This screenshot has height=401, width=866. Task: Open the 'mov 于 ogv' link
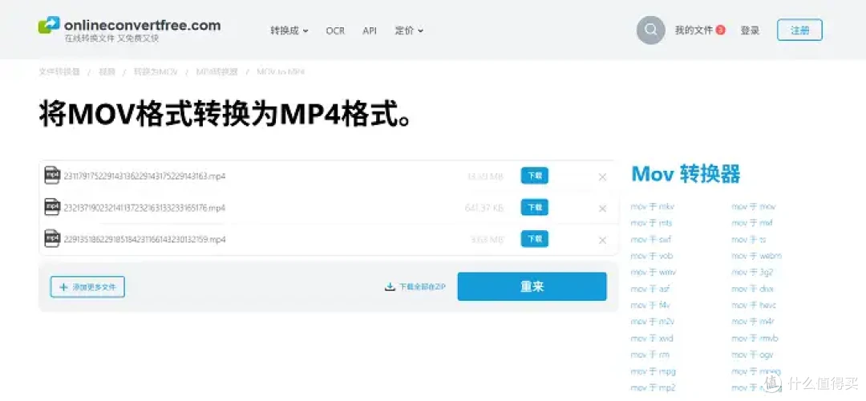pyautogui.click(x=752, y=354)
